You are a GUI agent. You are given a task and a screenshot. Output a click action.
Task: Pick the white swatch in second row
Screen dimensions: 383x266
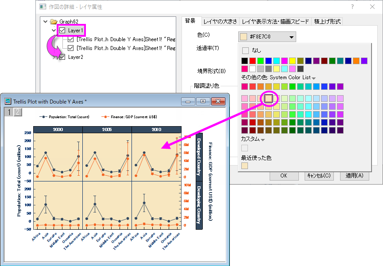[252, 69]
